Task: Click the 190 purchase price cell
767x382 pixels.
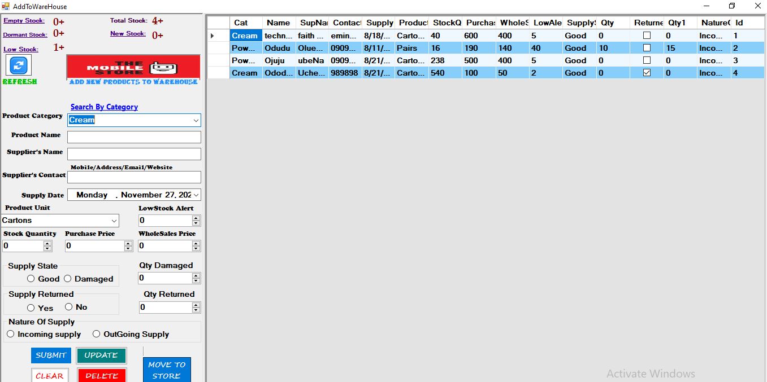Action: [x=478, y=48]
